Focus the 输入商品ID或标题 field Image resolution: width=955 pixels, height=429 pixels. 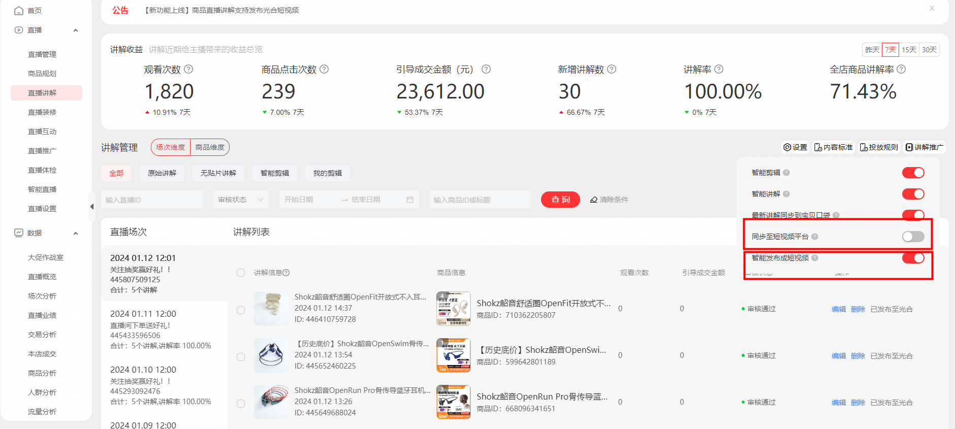pos(480,200)
